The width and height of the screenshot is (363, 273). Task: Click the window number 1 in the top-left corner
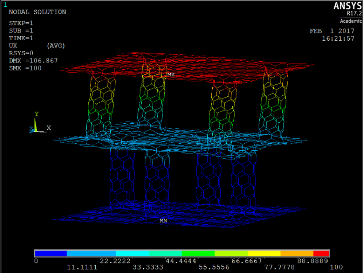(5, 5)
